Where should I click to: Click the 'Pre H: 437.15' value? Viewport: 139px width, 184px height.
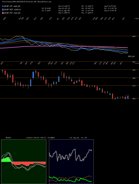click(87, 8)
